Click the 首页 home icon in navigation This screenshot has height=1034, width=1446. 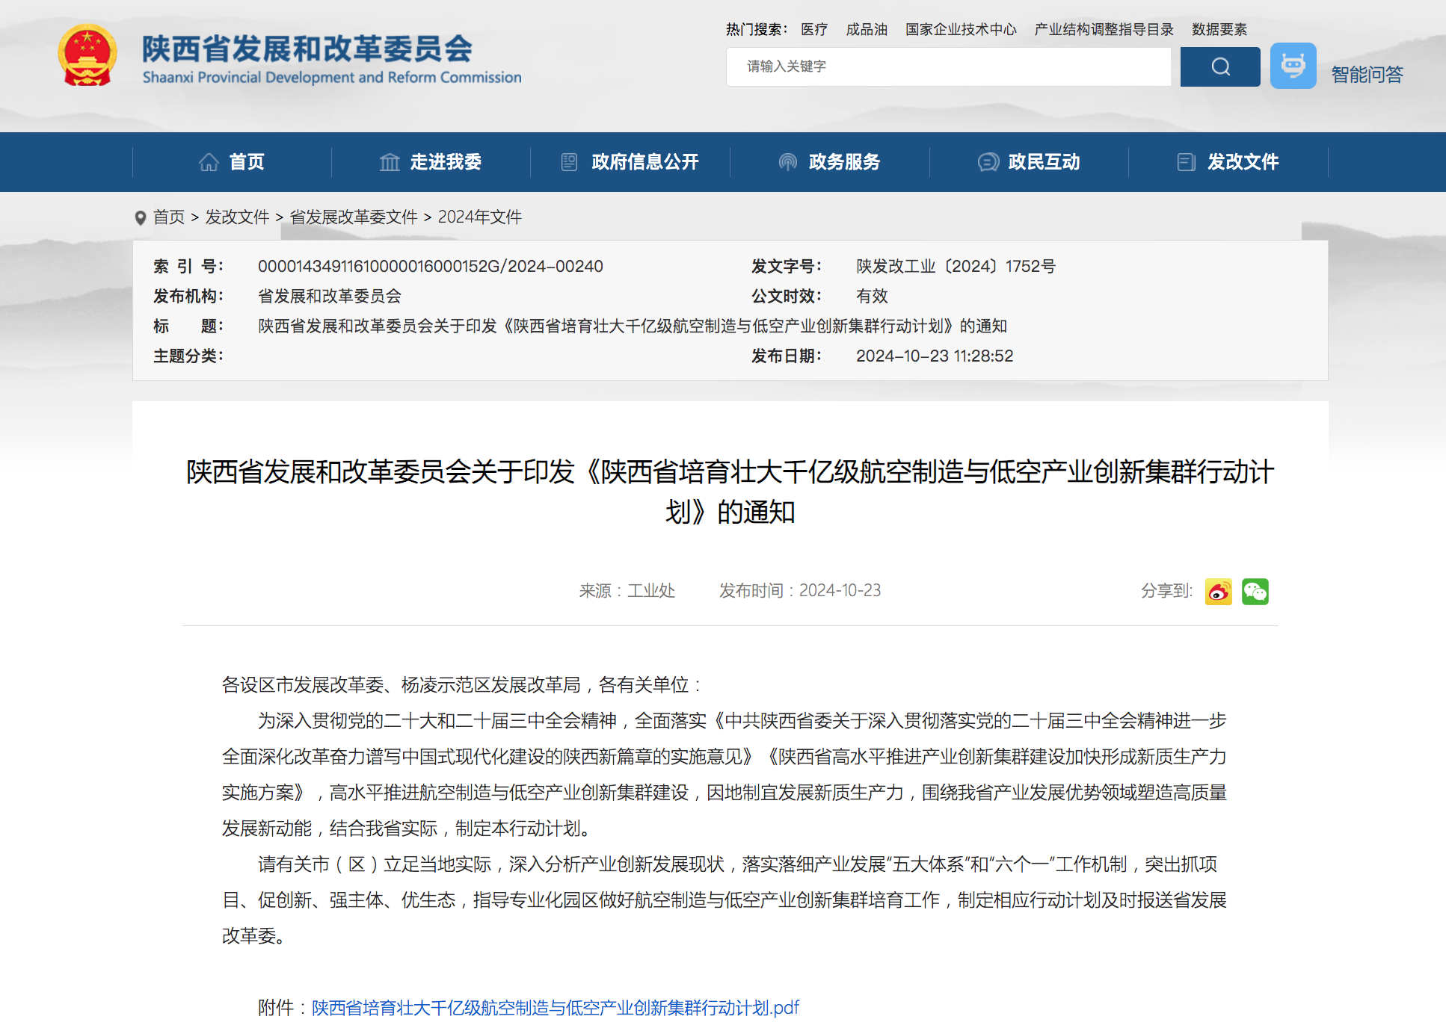[209, 161]
